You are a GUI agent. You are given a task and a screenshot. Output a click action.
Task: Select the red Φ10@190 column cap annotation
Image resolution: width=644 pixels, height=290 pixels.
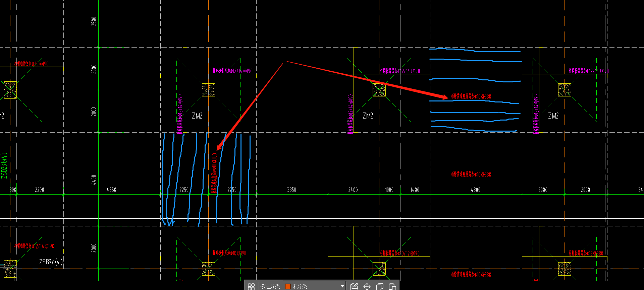tap(229, 253)
